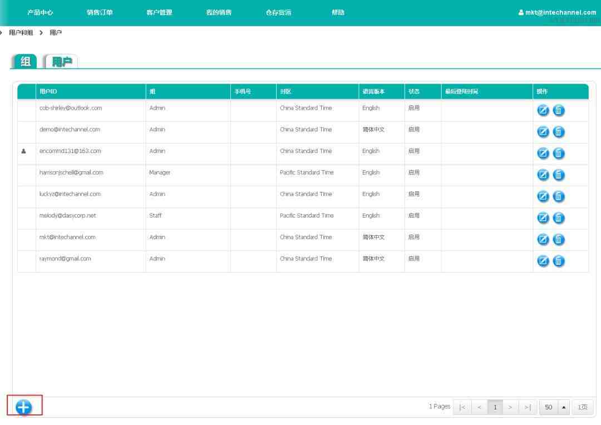Select page 1 in pagination

[x=495, y=407]
